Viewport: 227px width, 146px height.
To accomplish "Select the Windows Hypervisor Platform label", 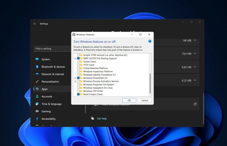I will pyautogui.click(x=98, y=71).
